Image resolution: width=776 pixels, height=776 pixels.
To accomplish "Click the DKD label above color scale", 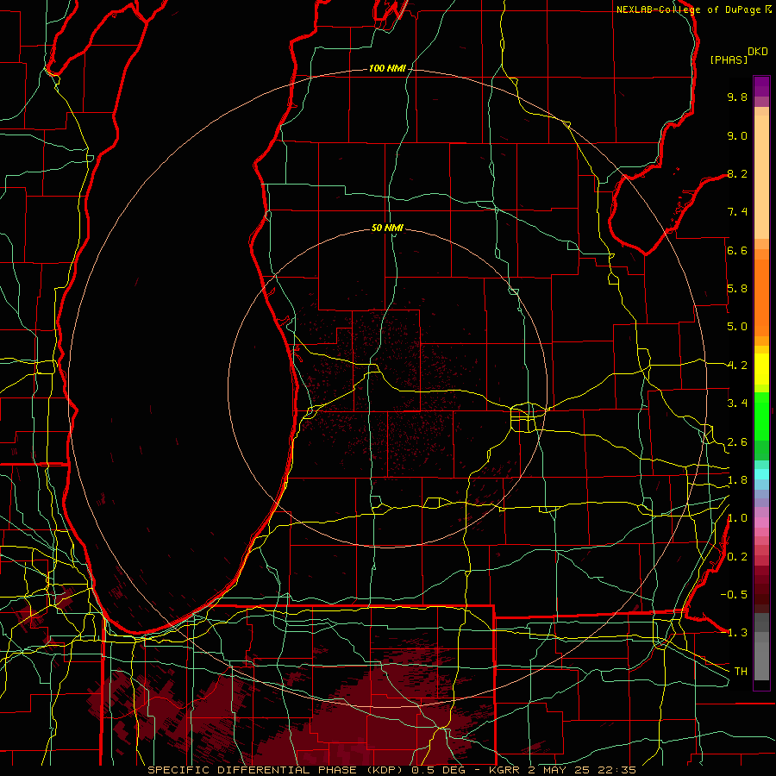I will click(757, 52).
